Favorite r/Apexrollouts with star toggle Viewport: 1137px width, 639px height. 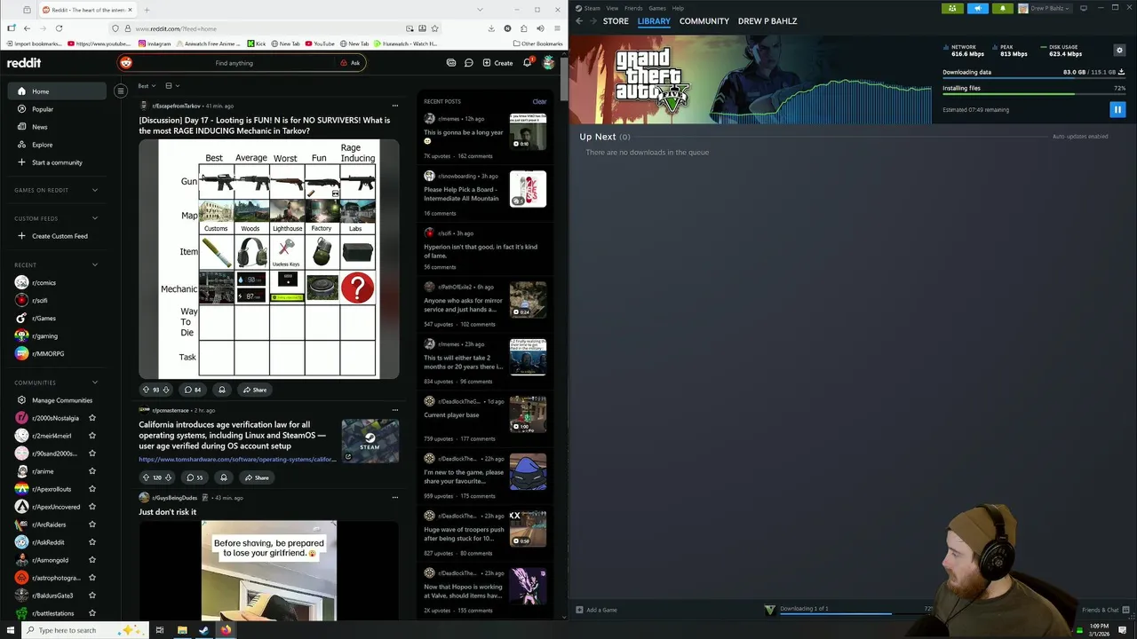click(x=92, y=489)
